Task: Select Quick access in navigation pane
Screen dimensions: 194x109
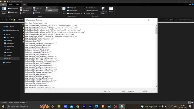Action: [x=8, y=26]
